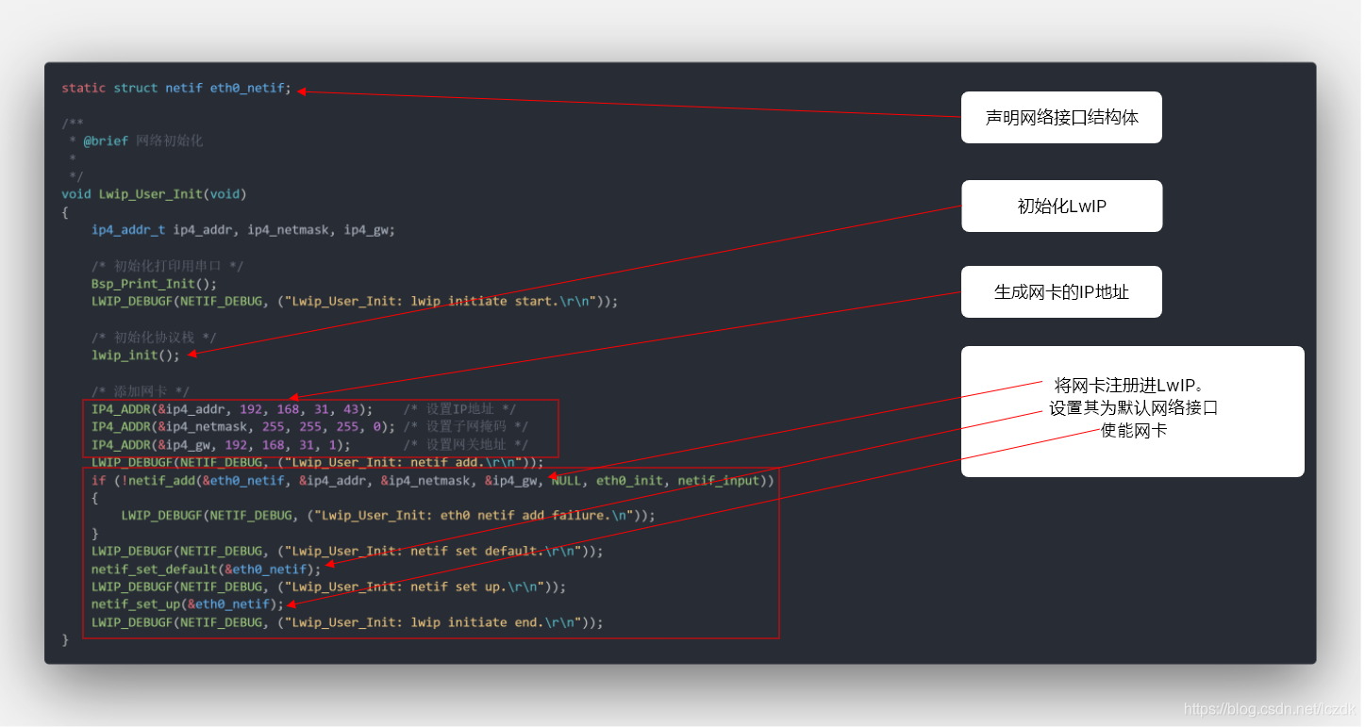1365x727 pixels.
Task: Click the 'lwip initiate start' debug line
Action: 355,301
